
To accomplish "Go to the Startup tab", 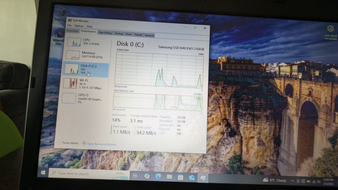I will 119,33.
